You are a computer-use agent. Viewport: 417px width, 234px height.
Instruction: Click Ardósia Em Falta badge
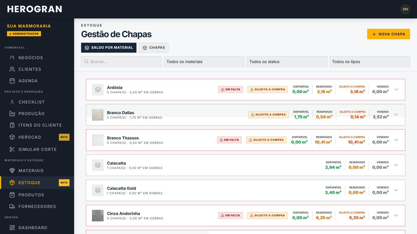click(x=231, y=89)
